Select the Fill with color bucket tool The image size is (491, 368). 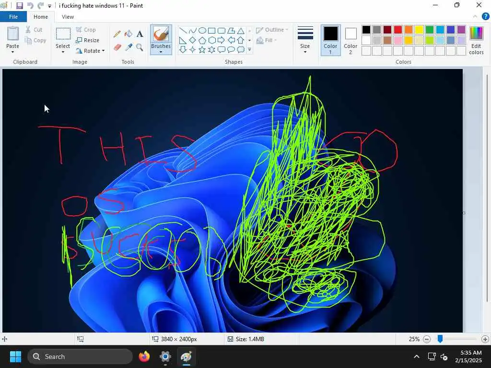pyautogui.click(x=129, y=34)
